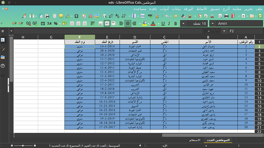Screen dimensions: 264x148
Task: Open Find and Replace
Action: click(x=157, y=16)
